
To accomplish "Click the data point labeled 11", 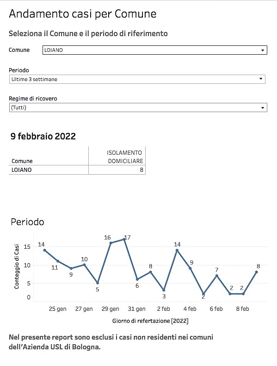I will click(58, 261).
